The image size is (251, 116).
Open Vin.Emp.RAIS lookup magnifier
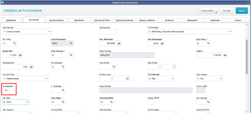click(112, 102)
